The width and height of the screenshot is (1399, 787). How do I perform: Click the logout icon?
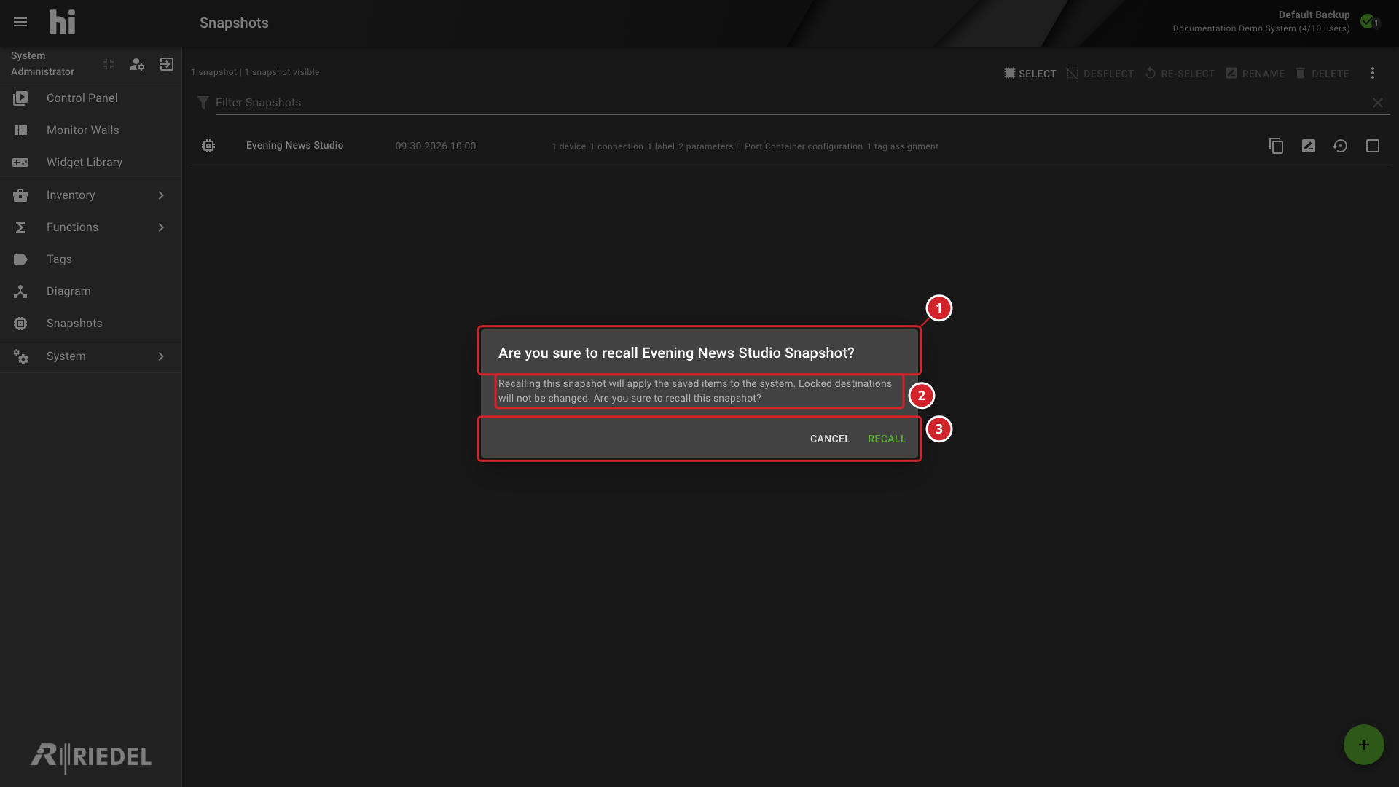tap(166, 64)
